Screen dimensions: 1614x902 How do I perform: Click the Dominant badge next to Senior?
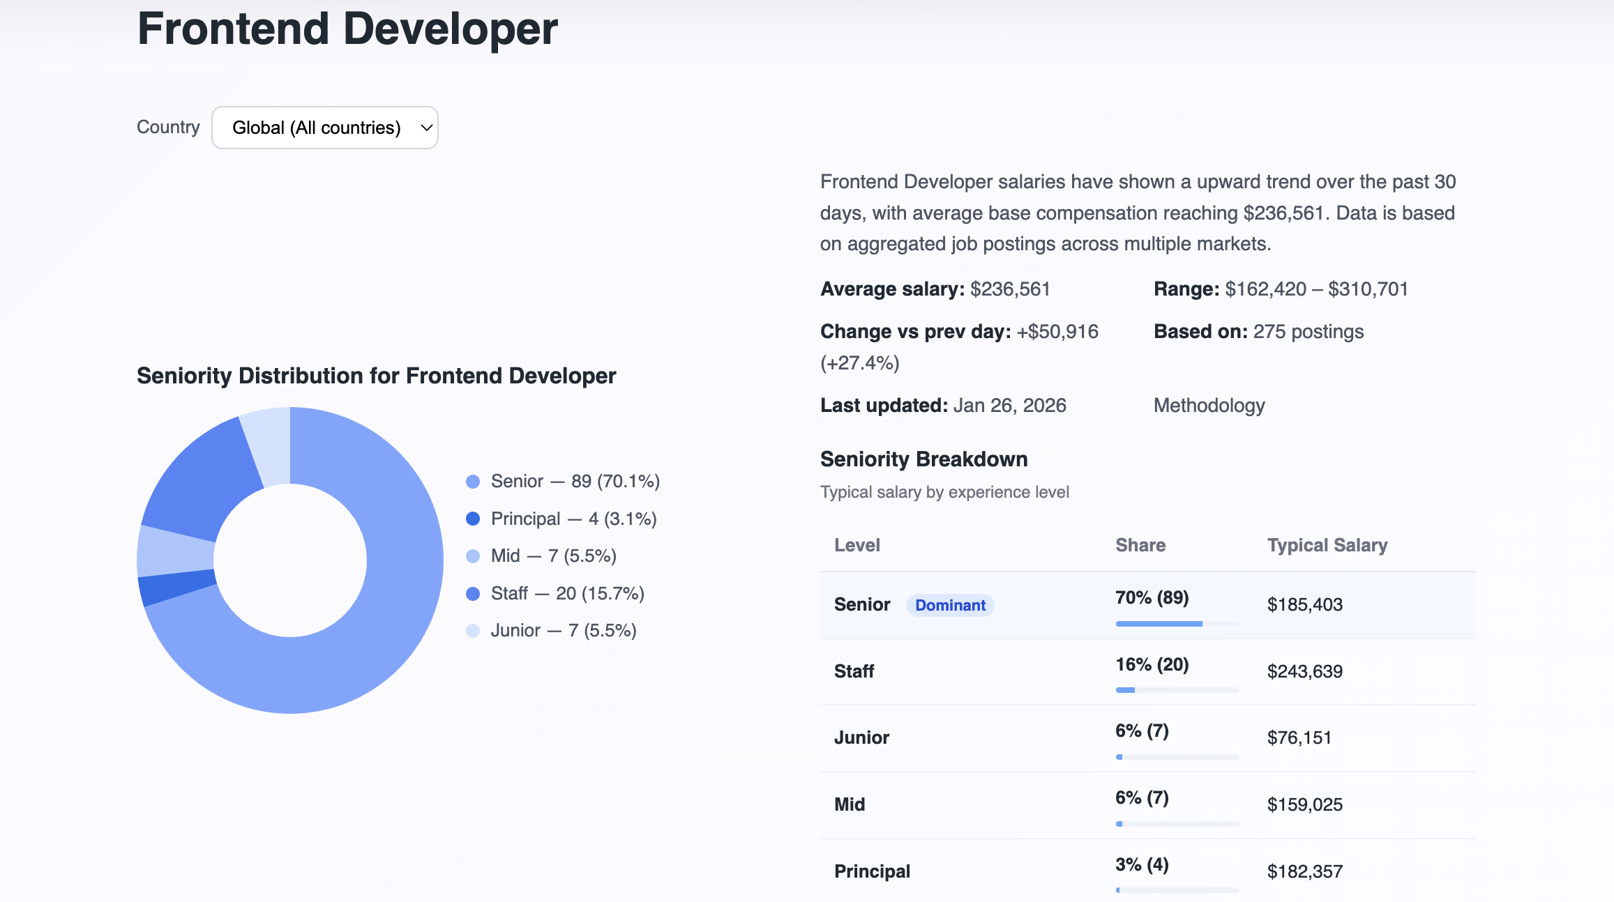pyautogui.click(x=951, y=605)
